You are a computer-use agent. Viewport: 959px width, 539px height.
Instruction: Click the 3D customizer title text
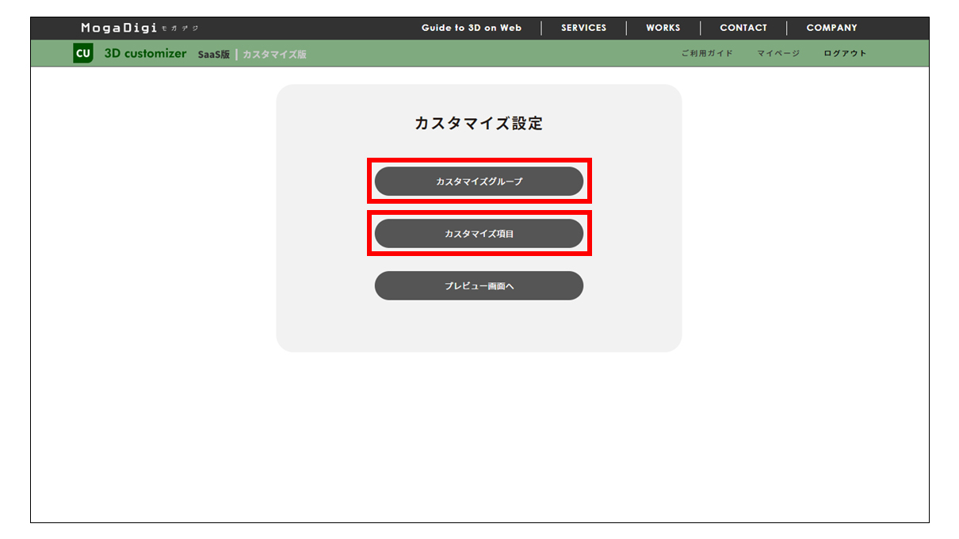pyautogui.click(x=145, y=54)
